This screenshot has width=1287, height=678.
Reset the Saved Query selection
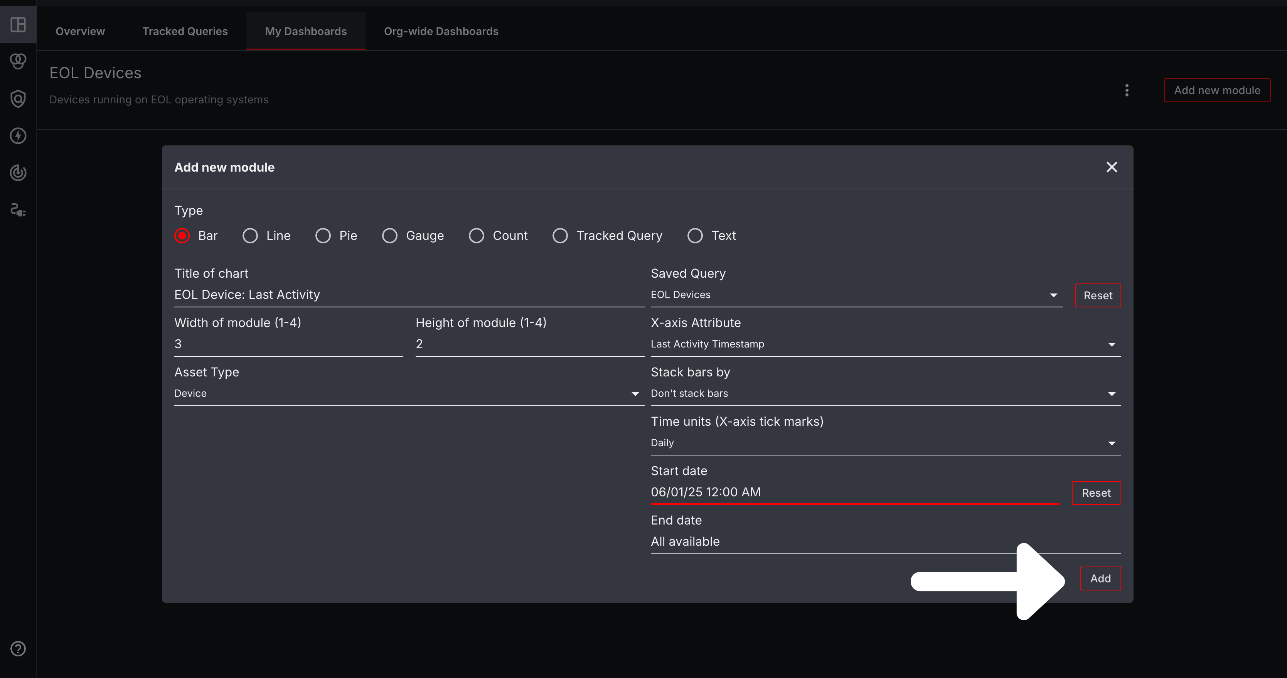pyautogui.click(x=1098, y=295)
